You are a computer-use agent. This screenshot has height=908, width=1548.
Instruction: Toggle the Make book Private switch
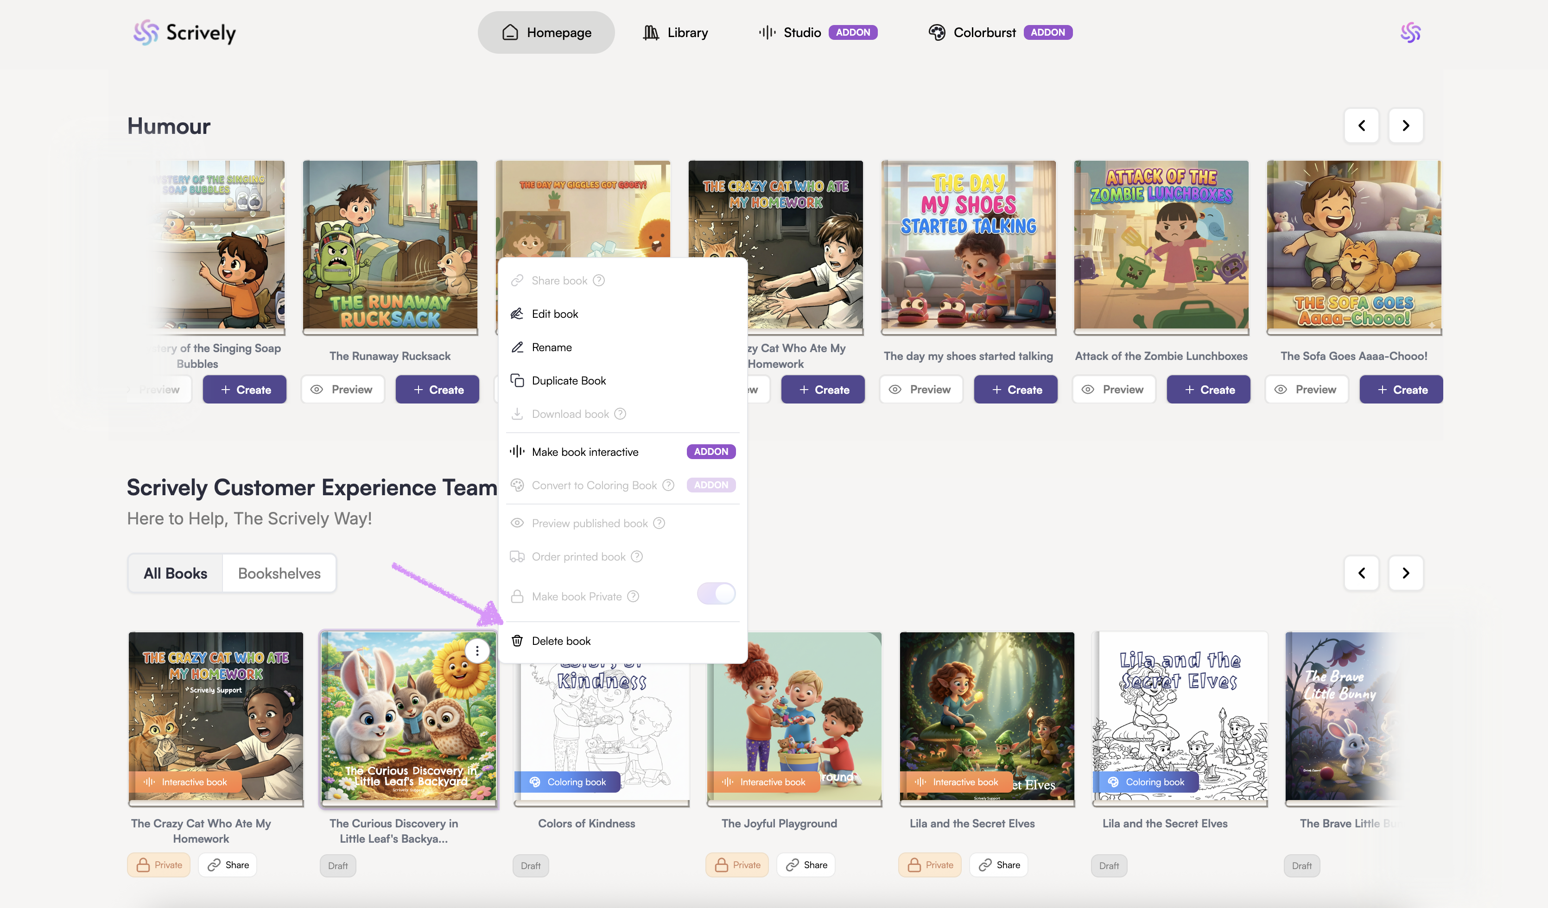click(x=716, y=593)
